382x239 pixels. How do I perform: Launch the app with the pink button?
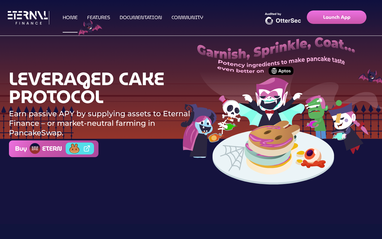pos(337,17)
